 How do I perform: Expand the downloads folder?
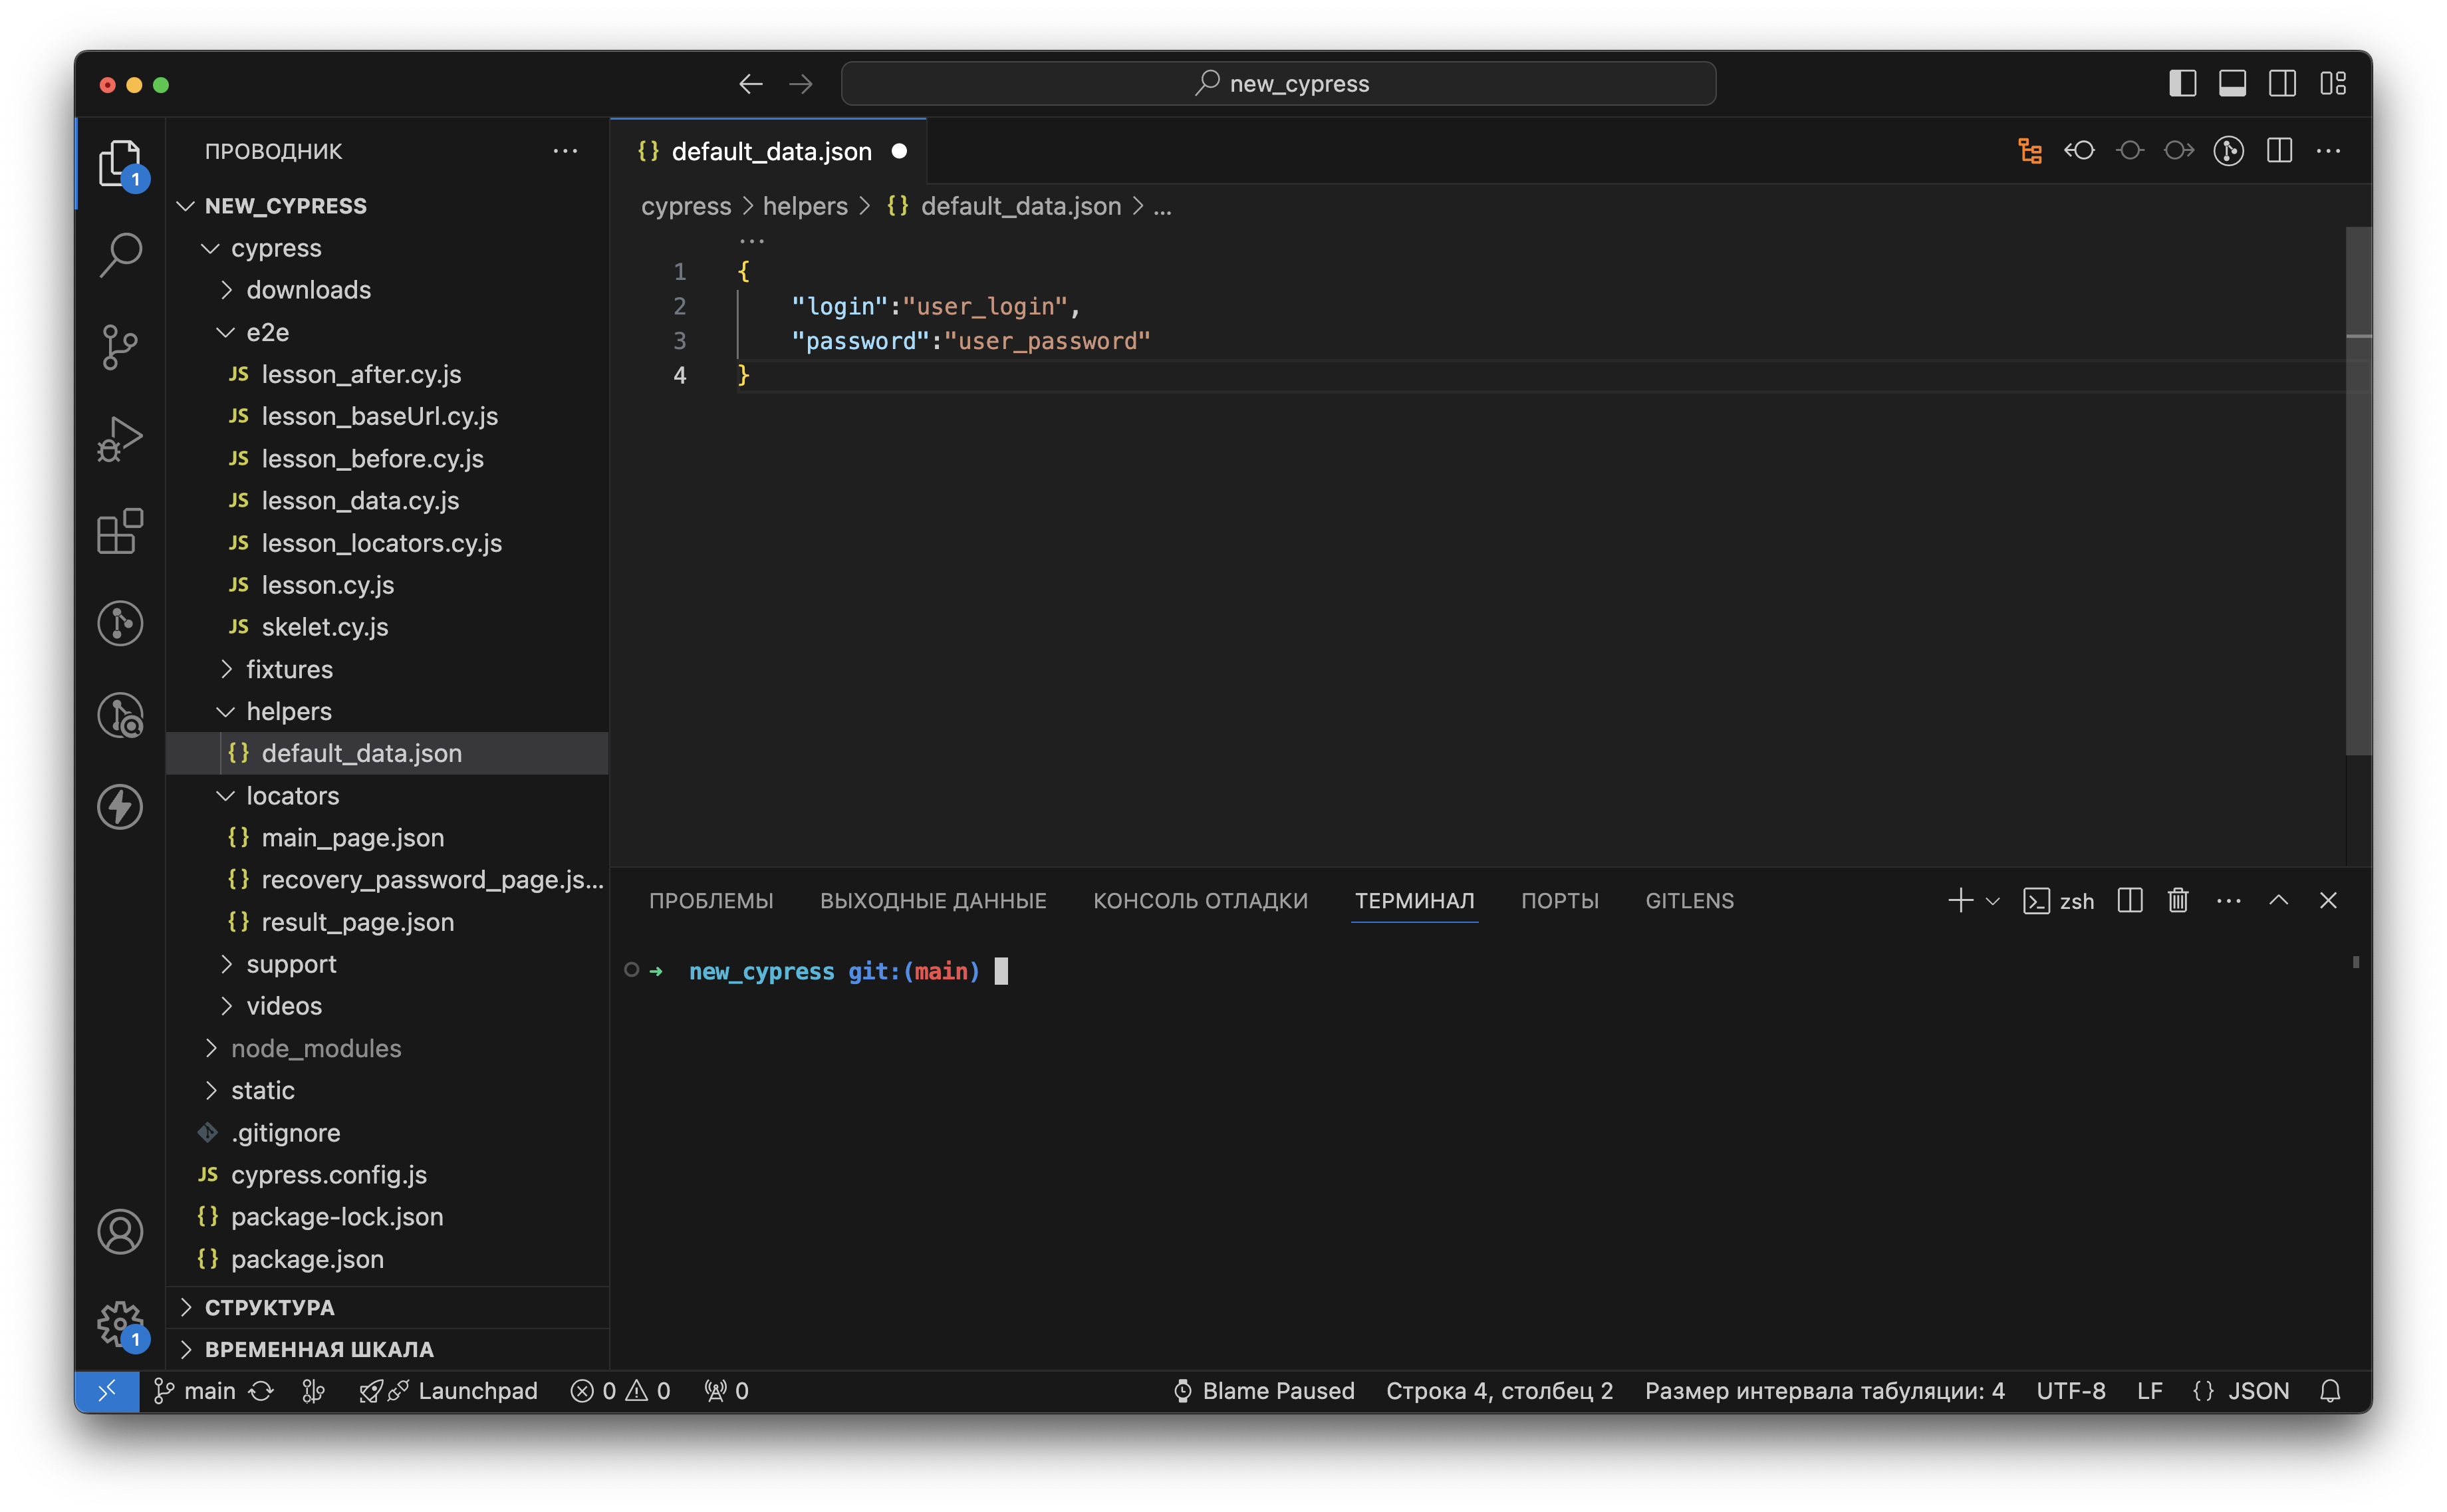(308, 290)
